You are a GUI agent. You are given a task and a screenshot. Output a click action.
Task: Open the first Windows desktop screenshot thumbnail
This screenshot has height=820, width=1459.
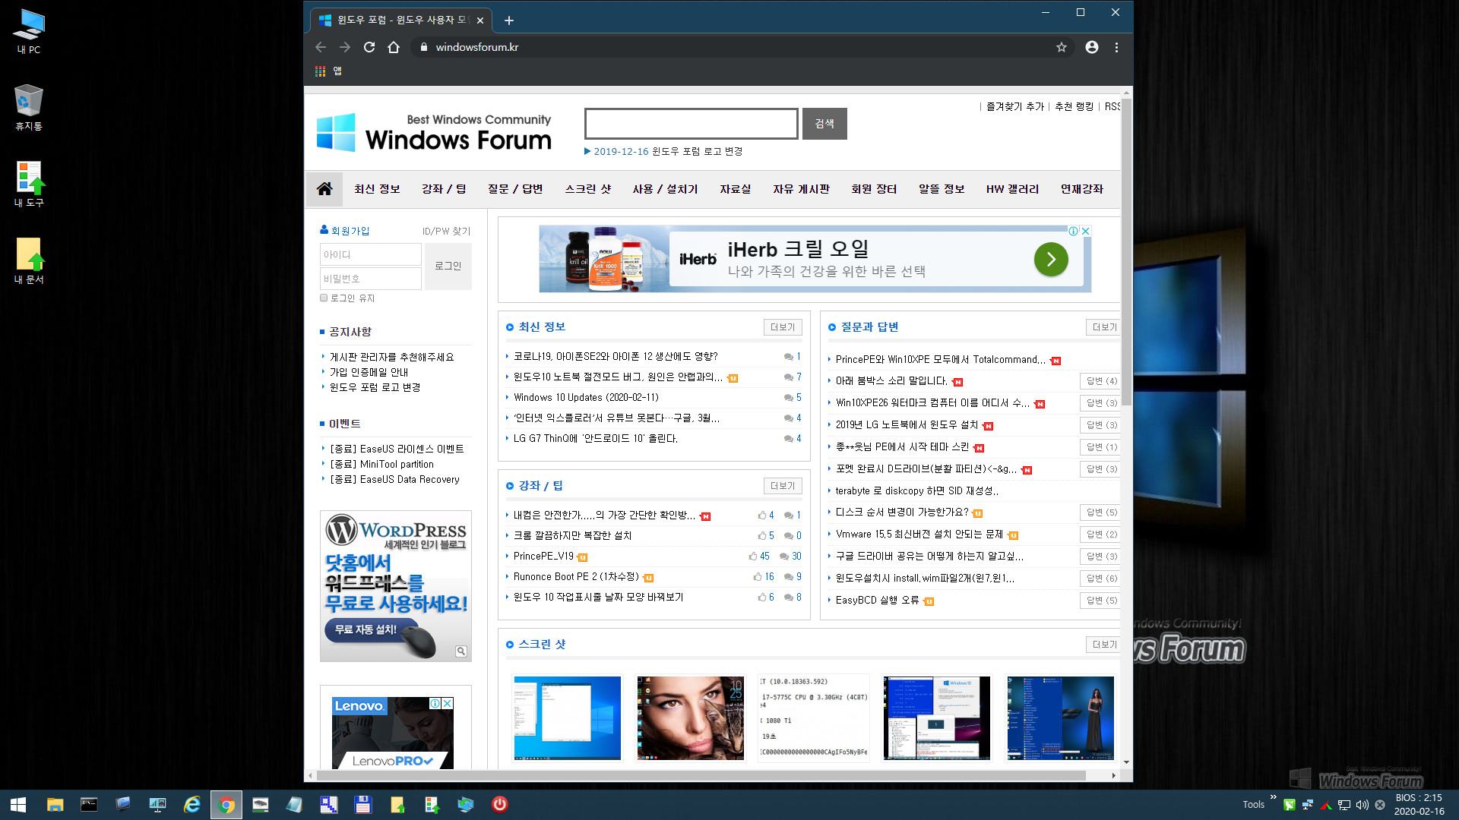pos(568,718)
